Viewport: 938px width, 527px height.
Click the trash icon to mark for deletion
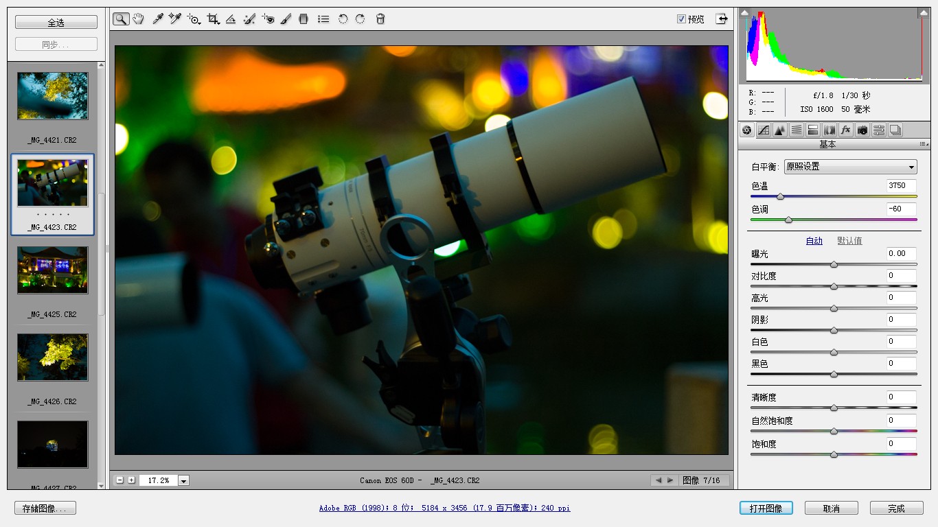click(380, 19)
